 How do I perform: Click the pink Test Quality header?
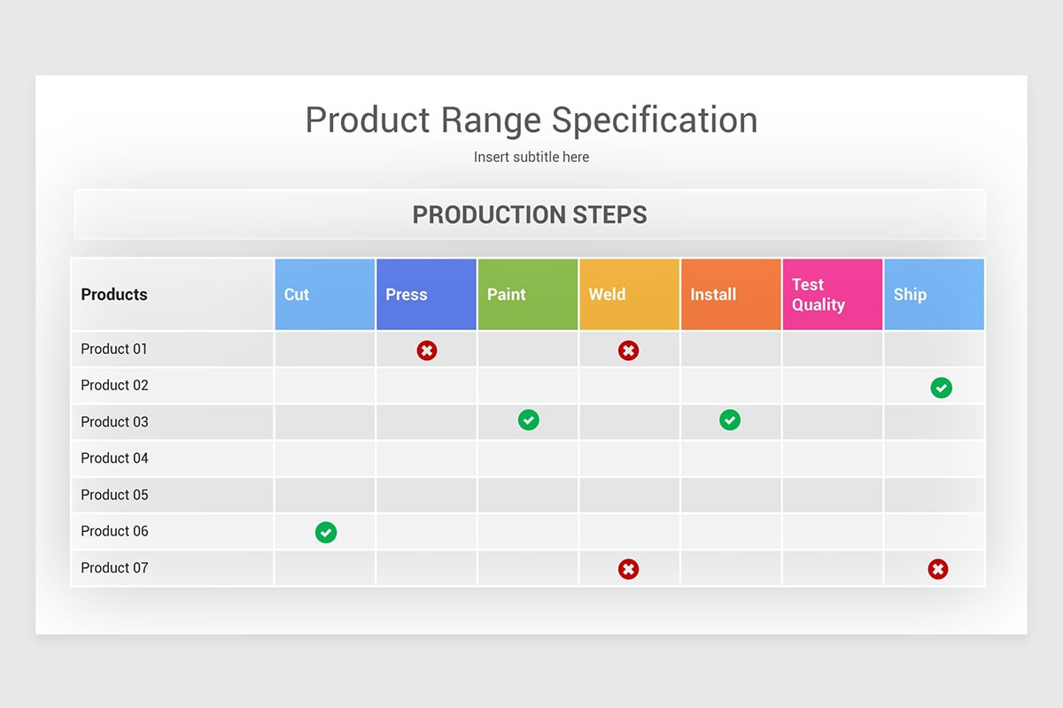833,295
